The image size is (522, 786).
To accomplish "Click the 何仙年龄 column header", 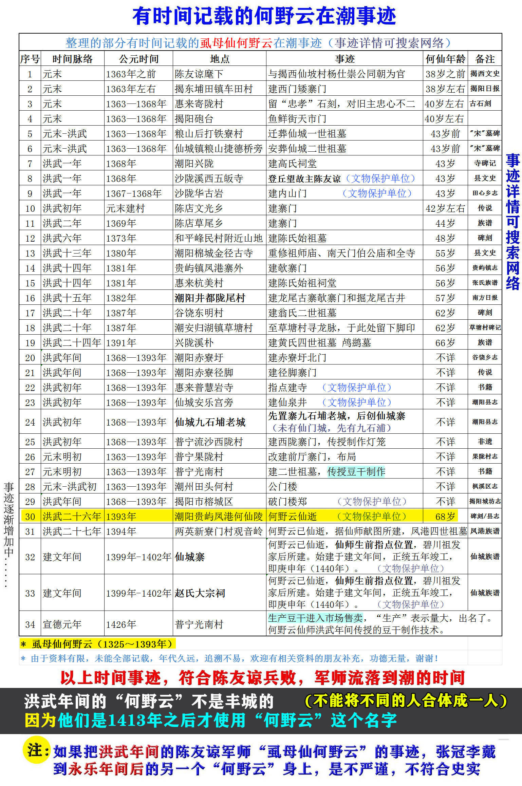I will 445,59.
